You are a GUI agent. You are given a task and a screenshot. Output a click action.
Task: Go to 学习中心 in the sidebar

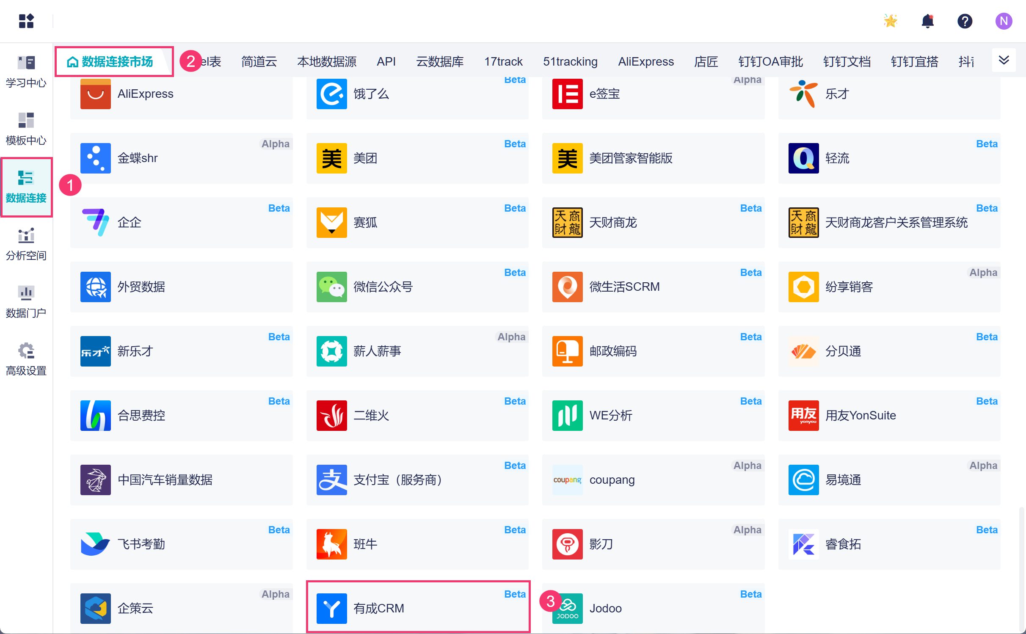(26, 71)
